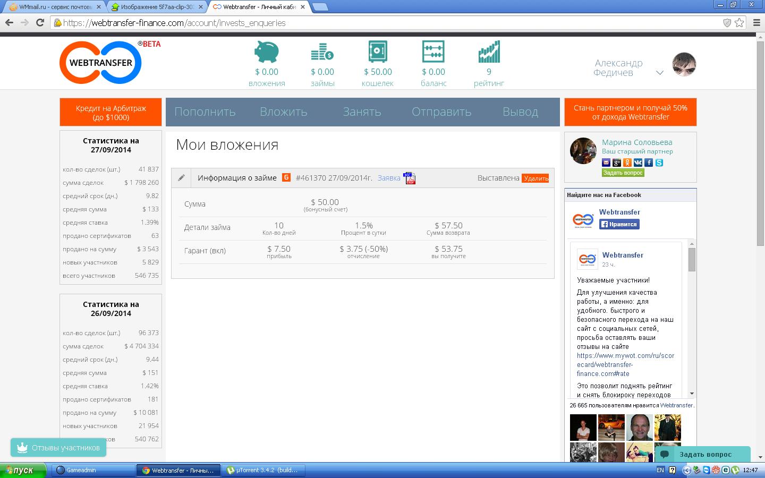Screen dimensions: 765x478
Task: Click loan number #461370 text
Action: [311, 178]
